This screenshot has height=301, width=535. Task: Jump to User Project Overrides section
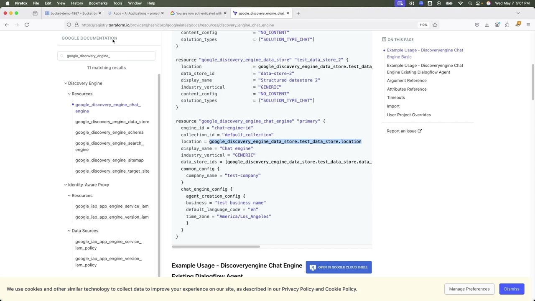[x=409, y=115]
